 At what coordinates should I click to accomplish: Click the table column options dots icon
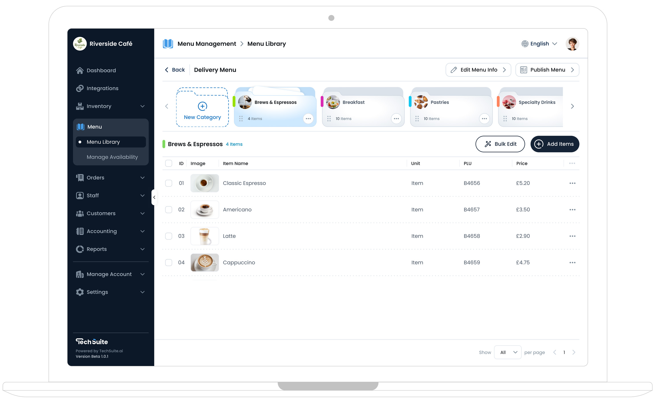tap(572, 163)
